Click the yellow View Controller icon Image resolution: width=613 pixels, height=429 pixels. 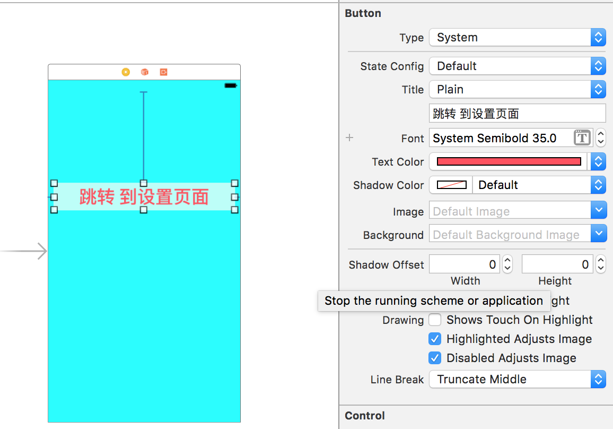coord(126,72)
